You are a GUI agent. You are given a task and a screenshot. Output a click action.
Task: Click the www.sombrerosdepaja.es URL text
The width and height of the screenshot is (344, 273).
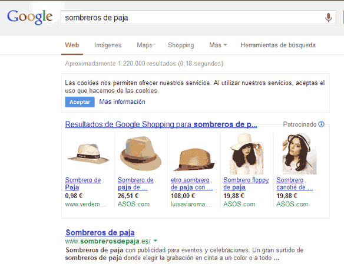[108, 241]
